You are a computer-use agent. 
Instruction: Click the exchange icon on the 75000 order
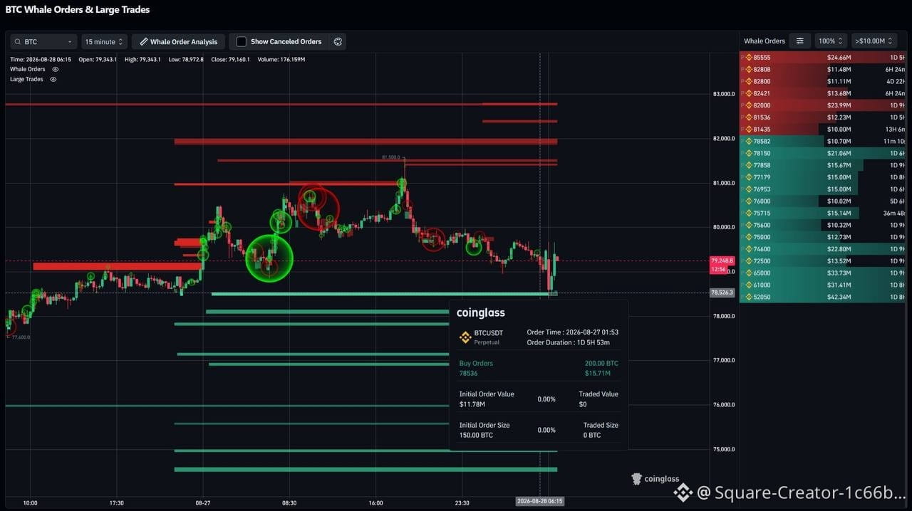[749, 237]
